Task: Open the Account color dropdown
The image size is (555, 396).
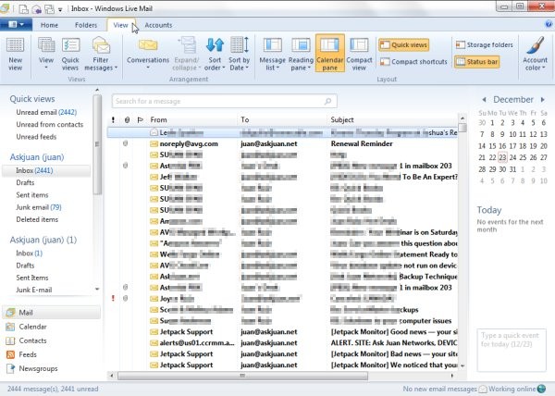Action: [x=535, y=55]
